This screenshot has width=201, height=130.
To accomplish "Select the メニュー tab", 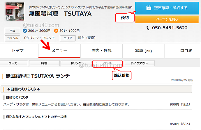I will (x=59, y=51).
